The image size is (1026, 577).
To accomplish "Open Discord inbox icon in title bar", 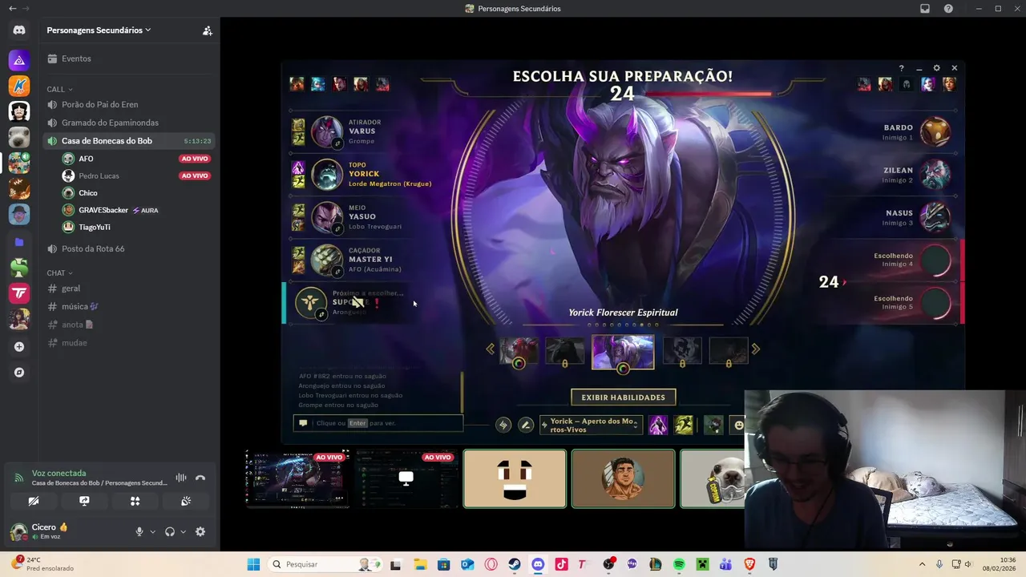I will tap(925, 9).
